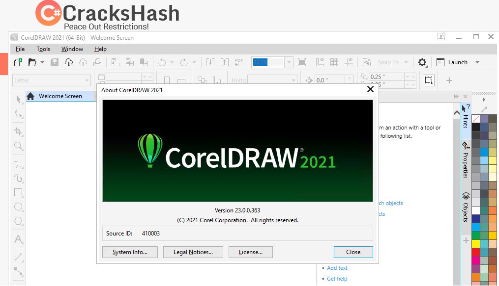Click the Full-screen preview icon

tap(302, 62)
